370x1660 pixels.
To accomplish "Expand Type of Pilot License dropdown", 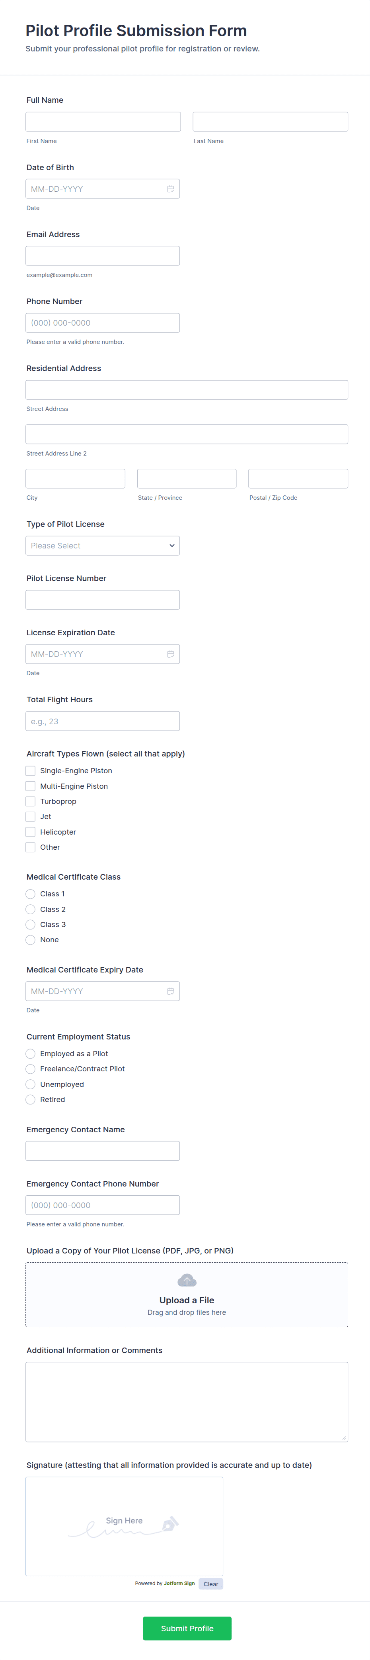I will tap(103, 546).
